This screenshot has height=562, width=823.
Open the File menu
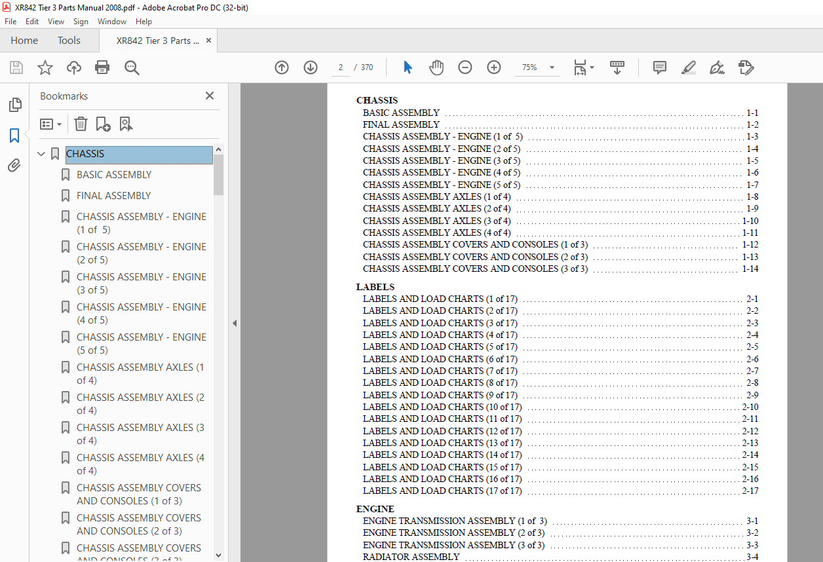(x=10, y=22)
